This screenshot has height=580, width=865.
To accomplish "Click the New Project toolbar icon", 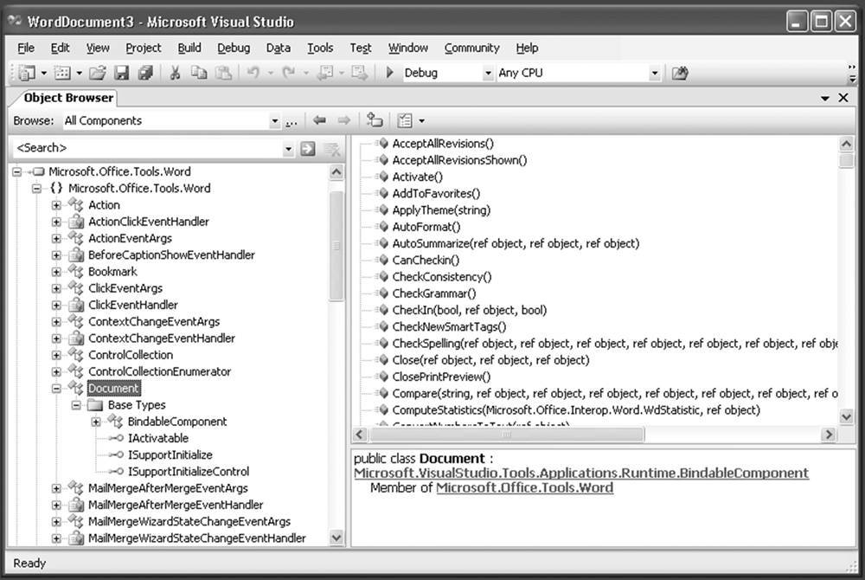I will click(27, 73).
